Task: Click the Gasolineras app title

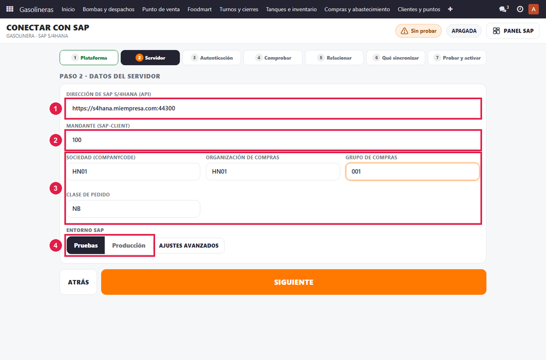Action: click(37, 10)
